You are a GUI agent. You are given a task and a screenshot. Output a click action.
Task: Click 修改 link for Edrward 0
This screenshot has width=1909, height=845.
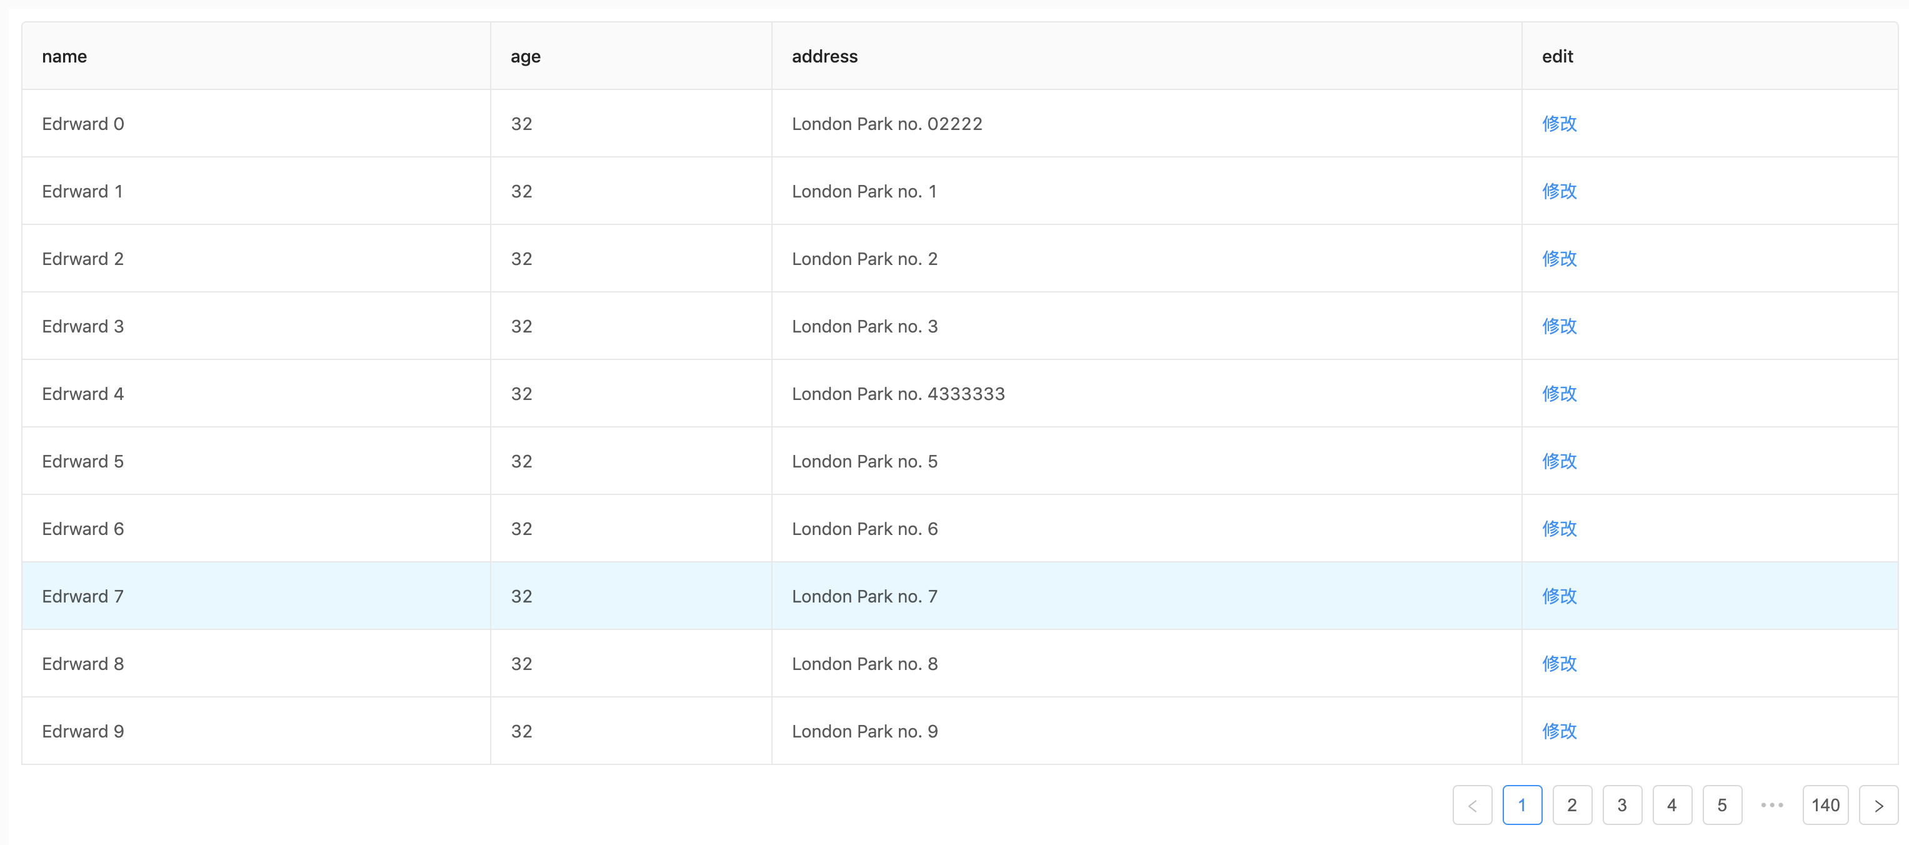pos(1558,124)
